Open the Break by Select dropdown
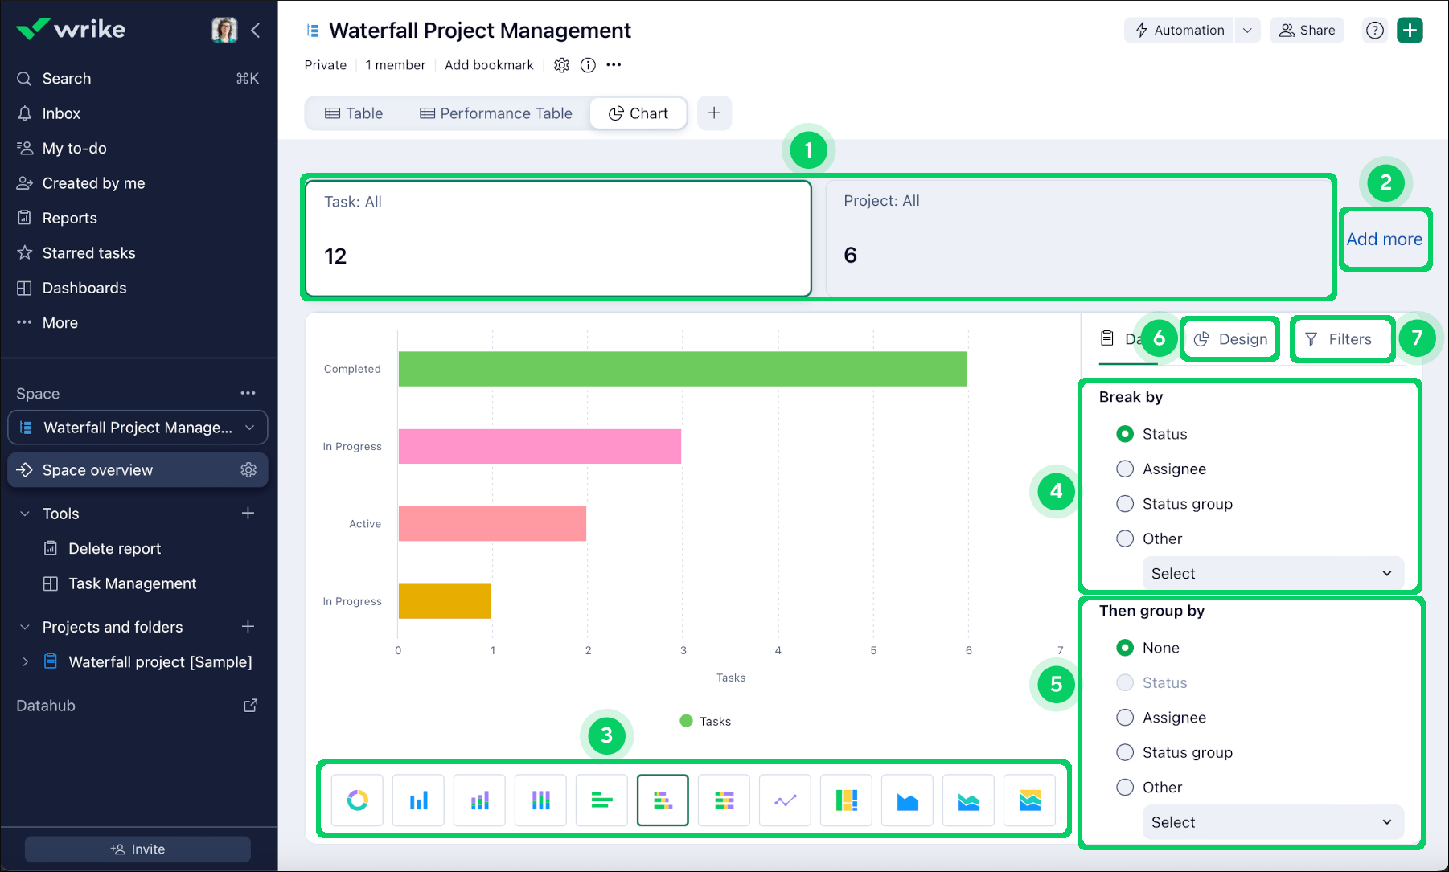This screenshot has height=872, width=1449. [1273, 573]
